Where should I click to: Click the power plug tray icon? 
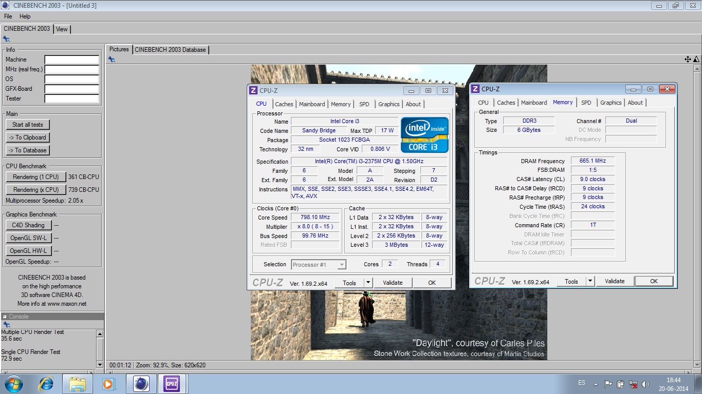pos(621,384)
